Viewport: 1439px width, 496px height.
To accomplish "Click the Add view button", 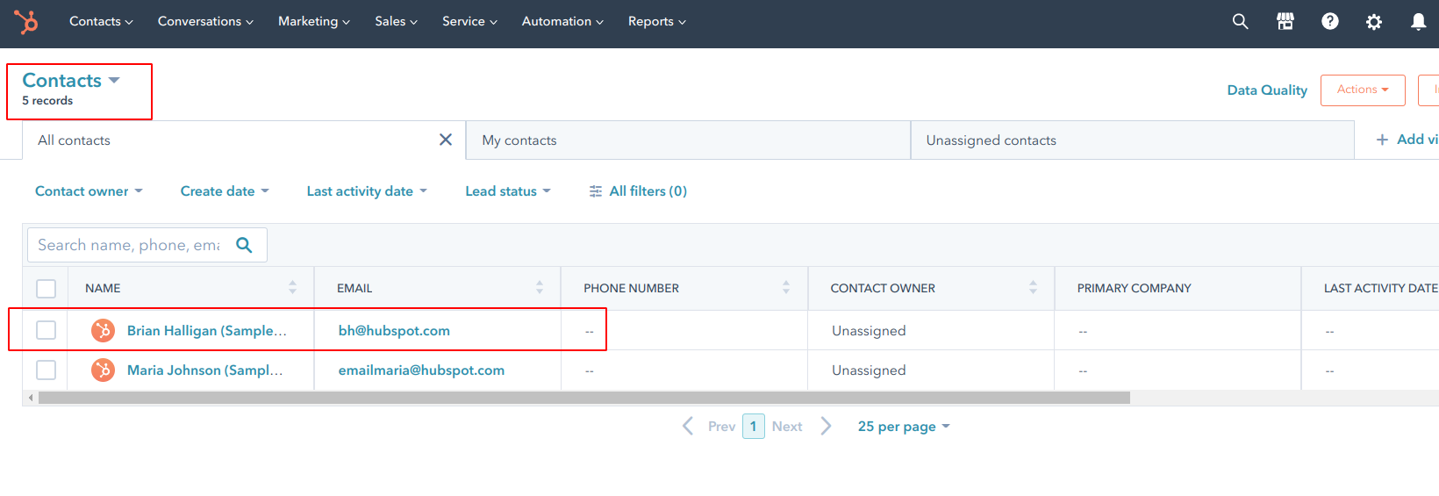I will 1407,140.
